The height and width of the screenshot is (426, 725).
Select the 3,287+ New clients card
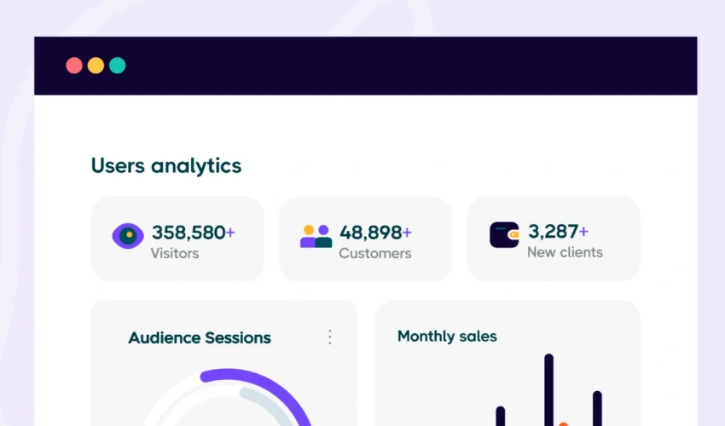pyautogui.click(x=554, y=239)
